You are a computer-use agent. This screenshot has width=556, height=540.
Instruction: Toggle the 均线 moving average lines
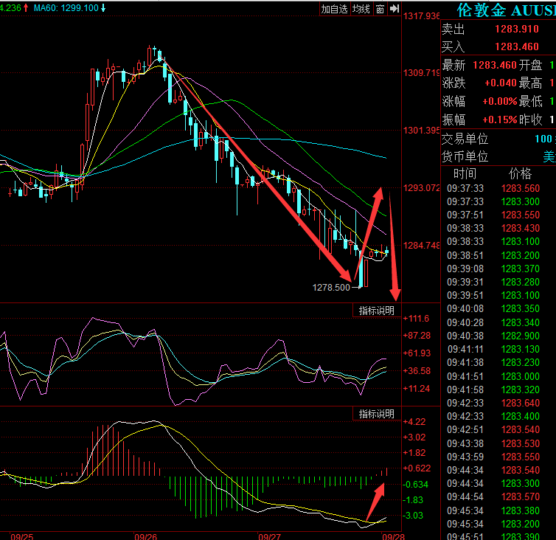pyautogui.click(x=361, y=9)
